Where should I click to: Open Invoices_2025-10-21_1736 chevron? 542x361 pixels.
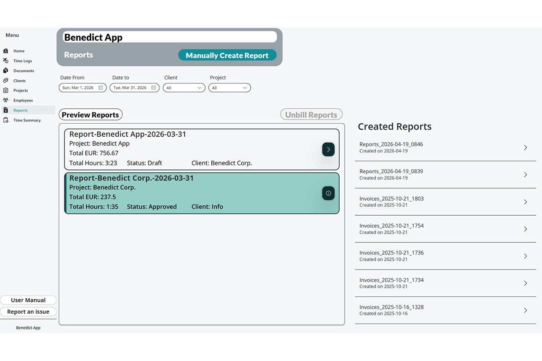tap(525, 256)
